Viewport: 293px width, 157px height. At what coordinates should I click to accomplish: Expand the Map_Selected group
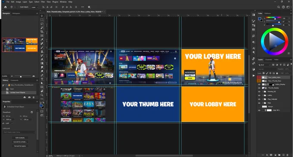click(262, 99)
